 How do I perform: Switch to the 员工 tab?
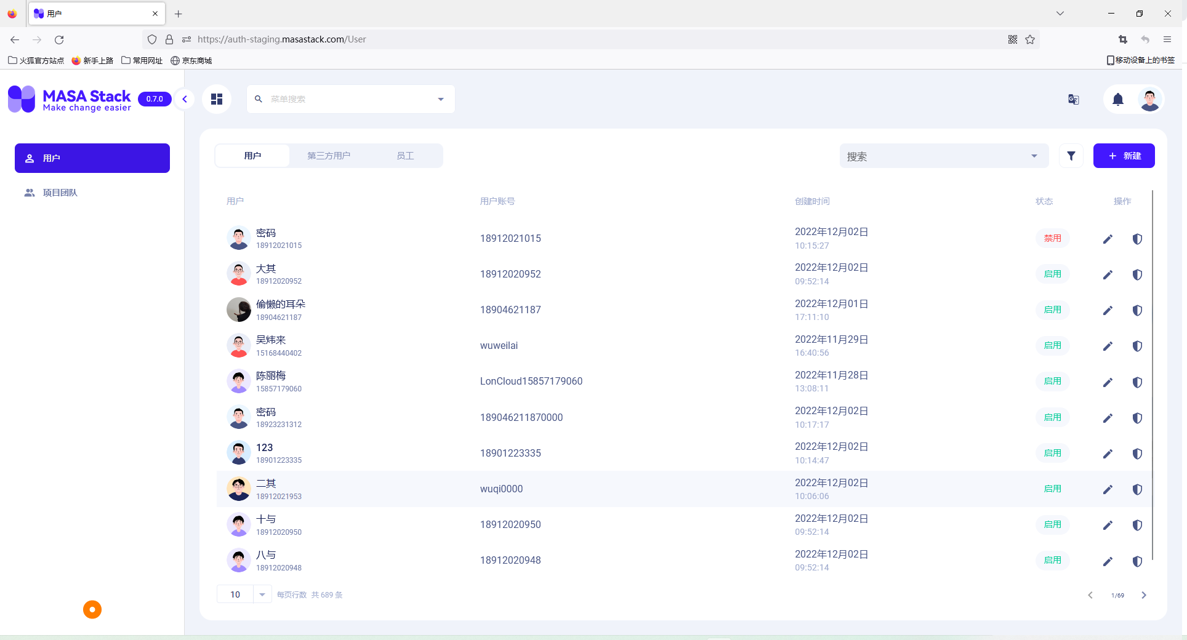point(404,155)
